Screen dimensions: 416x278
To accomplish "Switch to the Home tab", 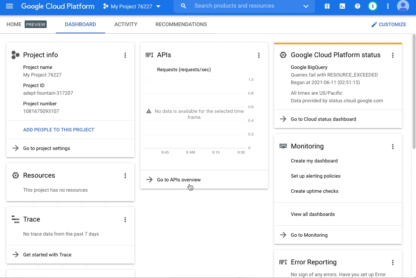I will 14,24.
